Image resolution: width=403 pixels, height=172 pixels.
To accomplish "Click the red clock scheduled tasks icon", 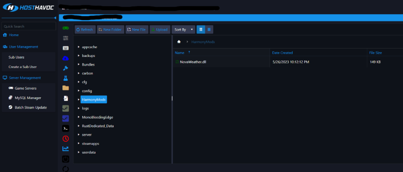I will click(65, 138).
